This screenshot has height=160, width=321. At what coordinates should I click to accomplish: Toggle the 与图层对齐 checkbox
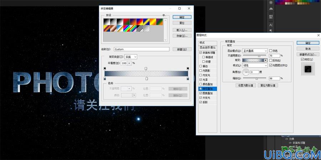[271, 65]
